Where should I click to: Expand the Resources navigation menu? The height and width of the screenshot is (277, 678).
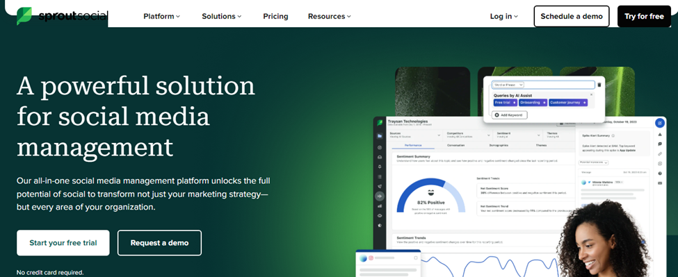tap(330, 17)
